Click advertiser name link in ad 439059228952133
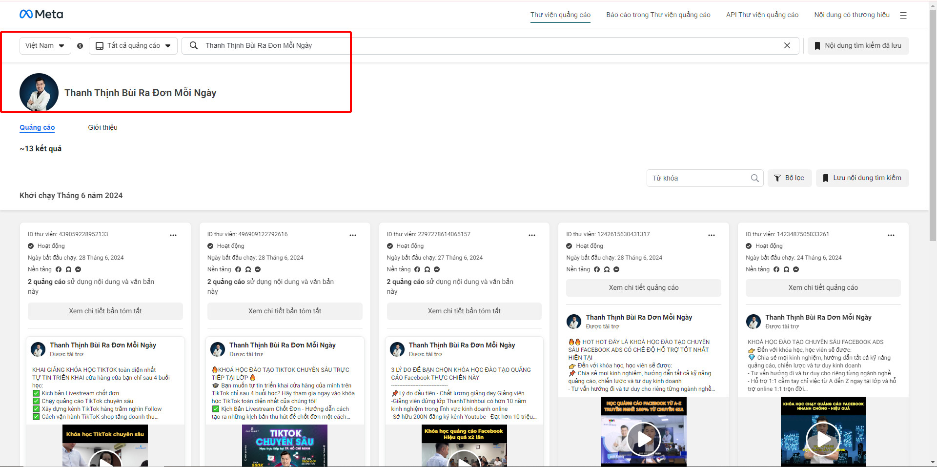The image size is (937, 467). coord(103,345)
